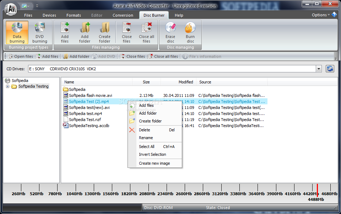Open the Help tab

click(179, 15)
